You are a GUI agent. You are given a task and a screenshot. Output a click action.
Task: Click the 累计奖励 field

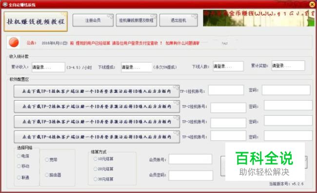click(x=288, y=66)
